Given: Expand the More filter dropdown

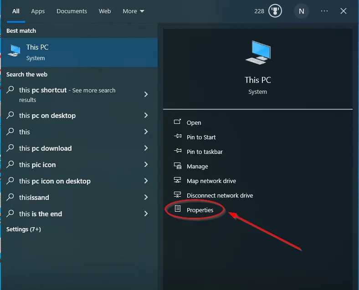Looking at the screenshot, I should pos(133,11).
